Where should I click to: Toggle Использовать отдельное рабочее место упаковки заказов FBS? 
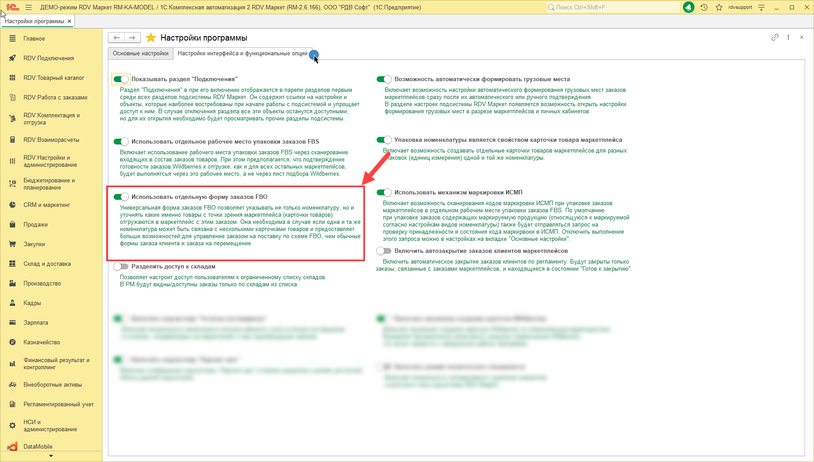(x=121, y=142)
